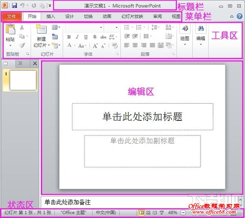Click the Undo arrow icon

22,5
